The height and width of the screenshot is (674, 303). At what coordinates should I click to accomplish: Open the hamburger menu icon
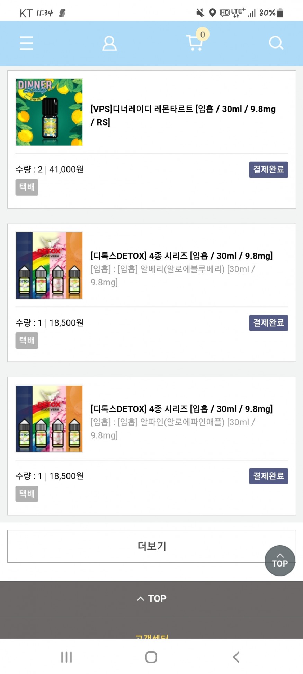click(26, 43)
